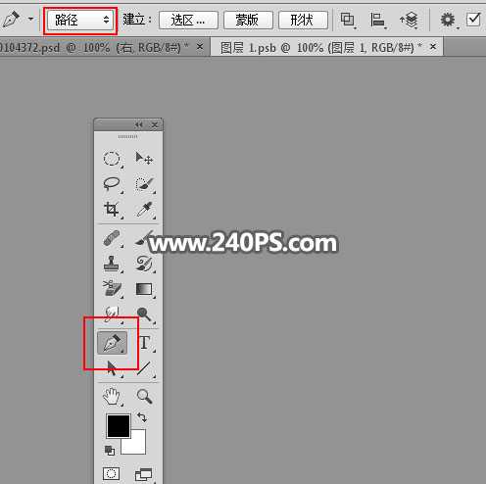Image resolution: width=486 pixels, height=484 pixels.
Task: Activate the Hand tool
Action: click(112, 397)
